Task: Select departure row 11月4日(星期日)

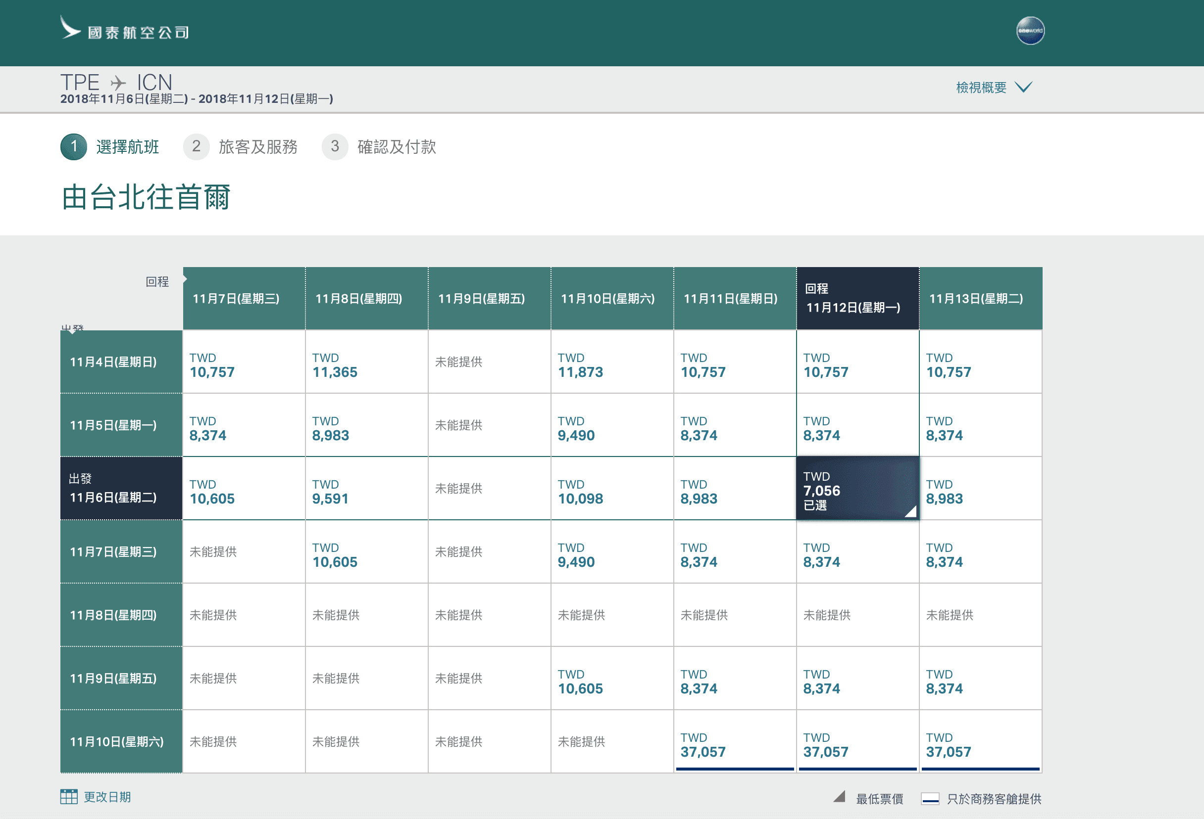Action: [121, 362]
